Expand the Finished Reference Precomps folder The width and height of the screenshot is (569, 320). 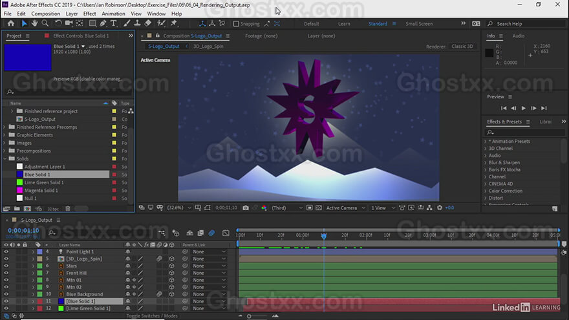point(5,127)
